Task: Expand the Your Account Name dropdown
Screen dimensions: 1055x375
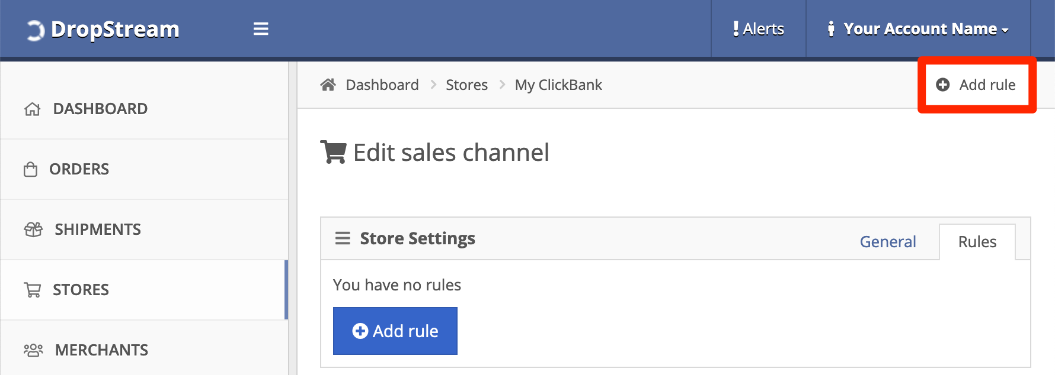Action: coord(918,29)
